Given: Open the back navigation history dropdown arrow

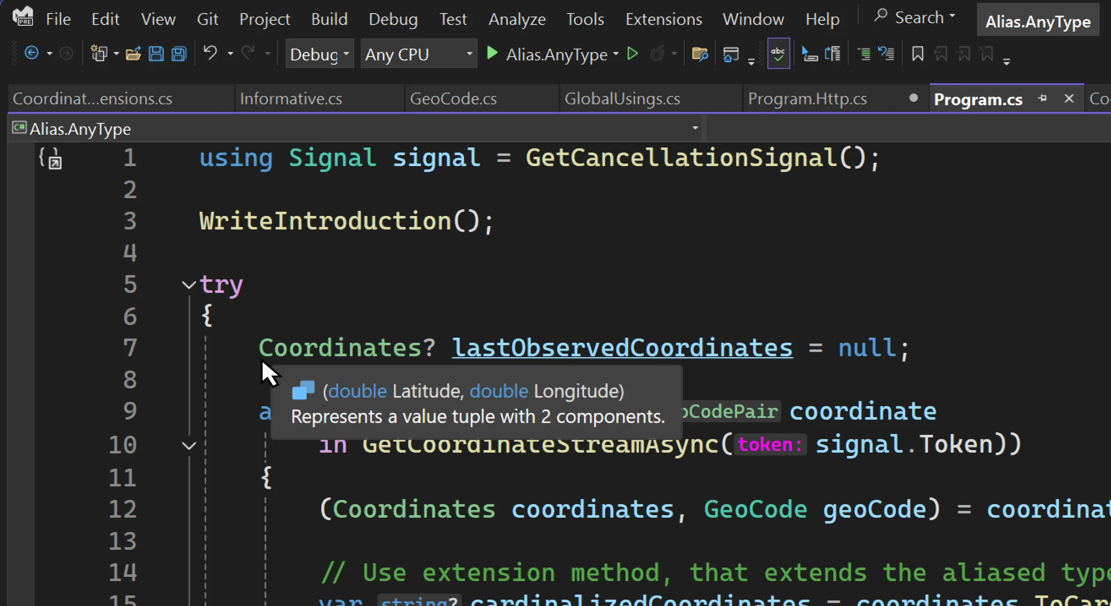Looking at the screenshot, I should click(x=49, y=54).
